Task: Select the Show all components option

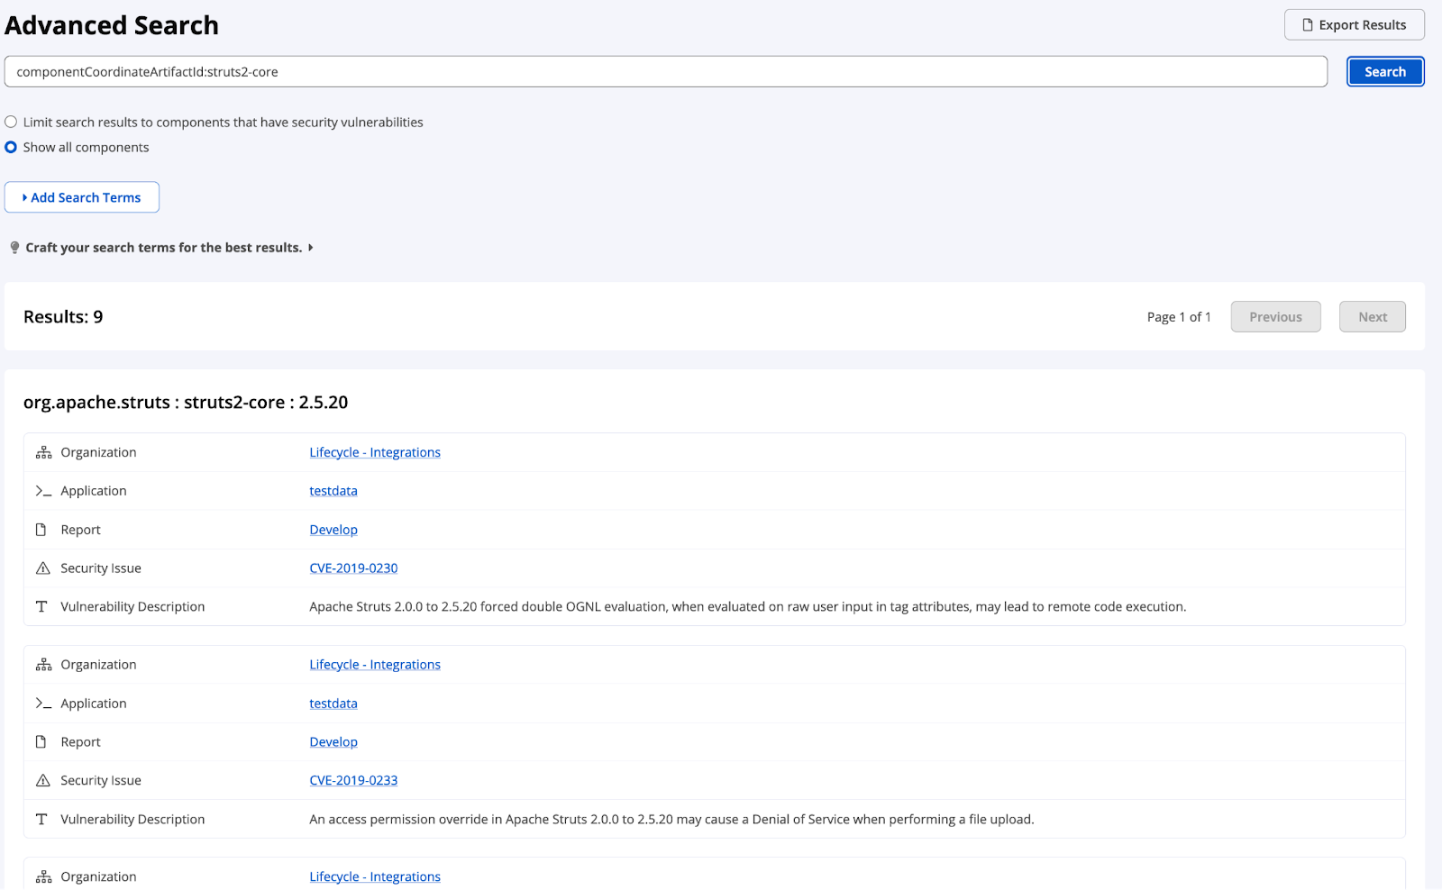Action: click(11, 147)
